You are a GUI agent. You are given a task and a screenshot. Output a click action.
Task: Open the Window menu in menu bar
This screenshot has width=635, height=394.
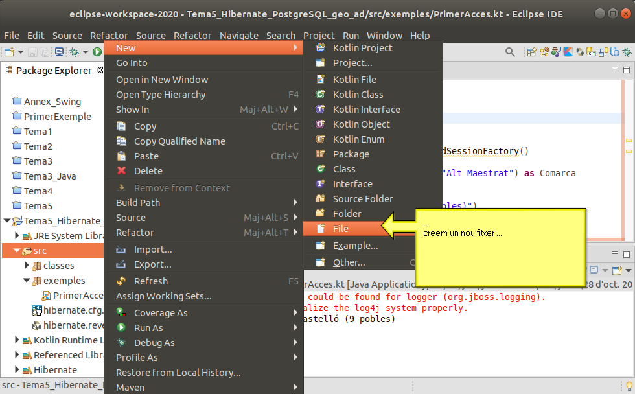point(384,36)
